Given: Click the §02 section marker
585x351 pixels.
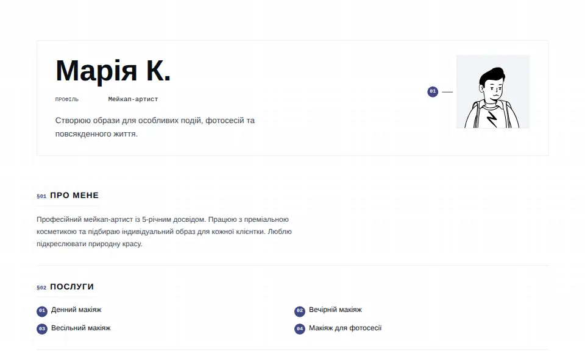Looking at the screenshot, I should [41, 288].
